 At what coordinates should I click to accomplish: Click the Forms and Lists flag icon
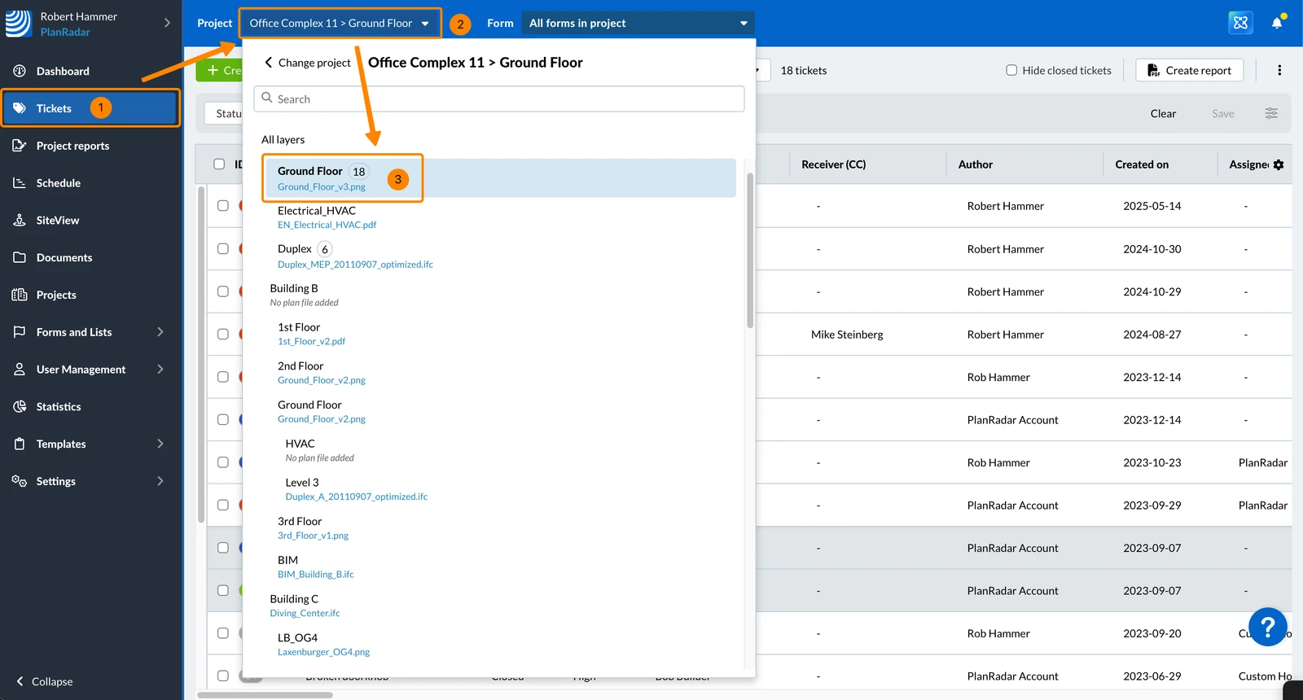pos(20,332)
